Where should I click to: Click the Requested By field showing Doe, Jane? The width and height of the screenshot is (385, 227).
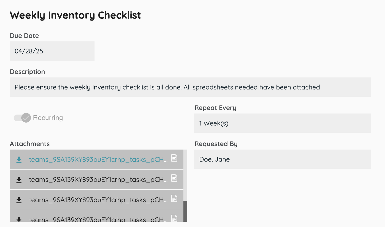click(x=283, y=159)
